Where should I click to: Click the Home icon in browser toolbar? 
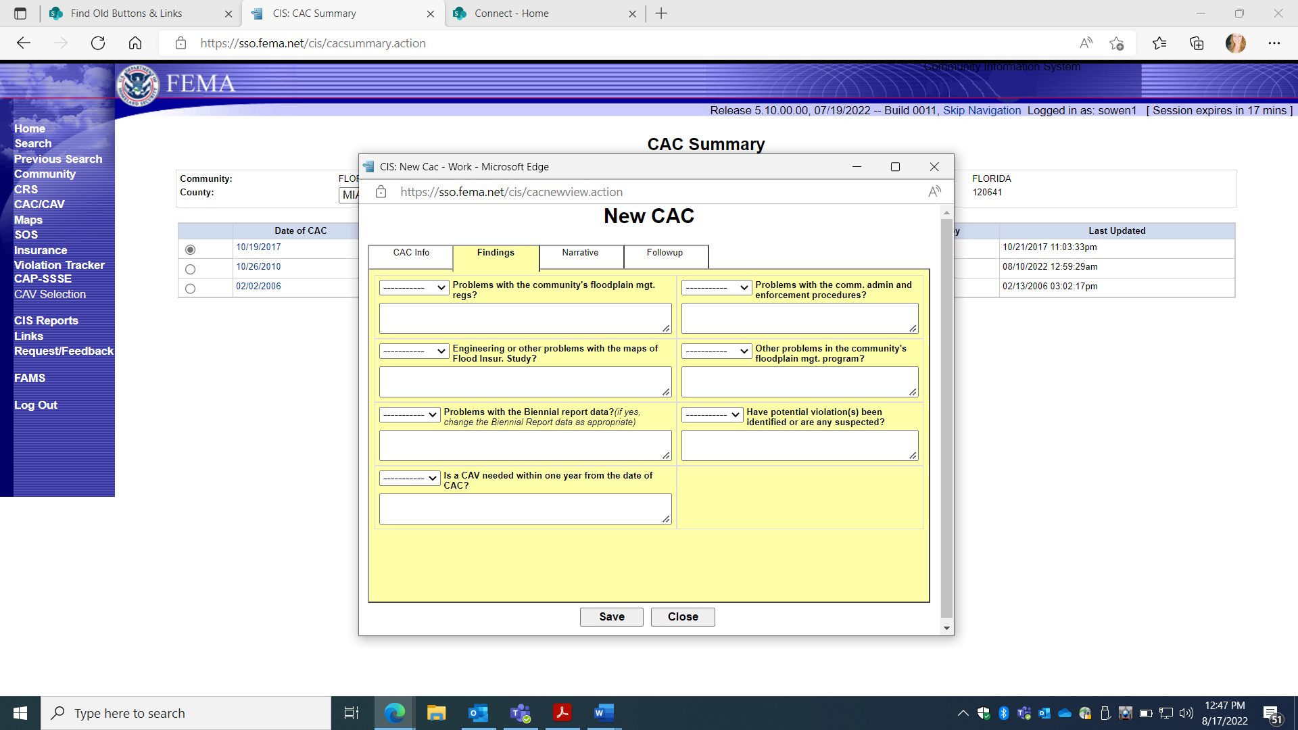point(135,43)
